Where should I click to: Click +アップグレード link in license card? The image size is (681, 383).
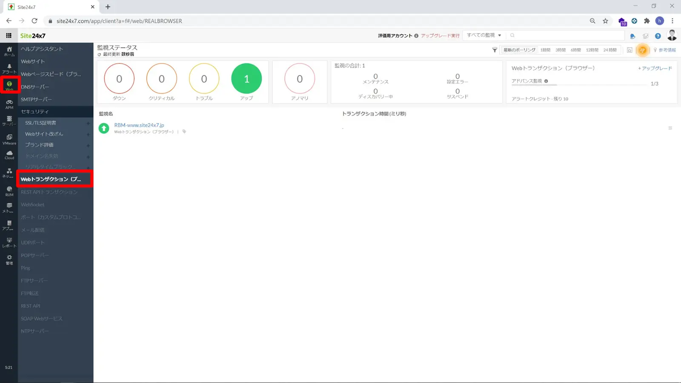click(x=655, y=68)
